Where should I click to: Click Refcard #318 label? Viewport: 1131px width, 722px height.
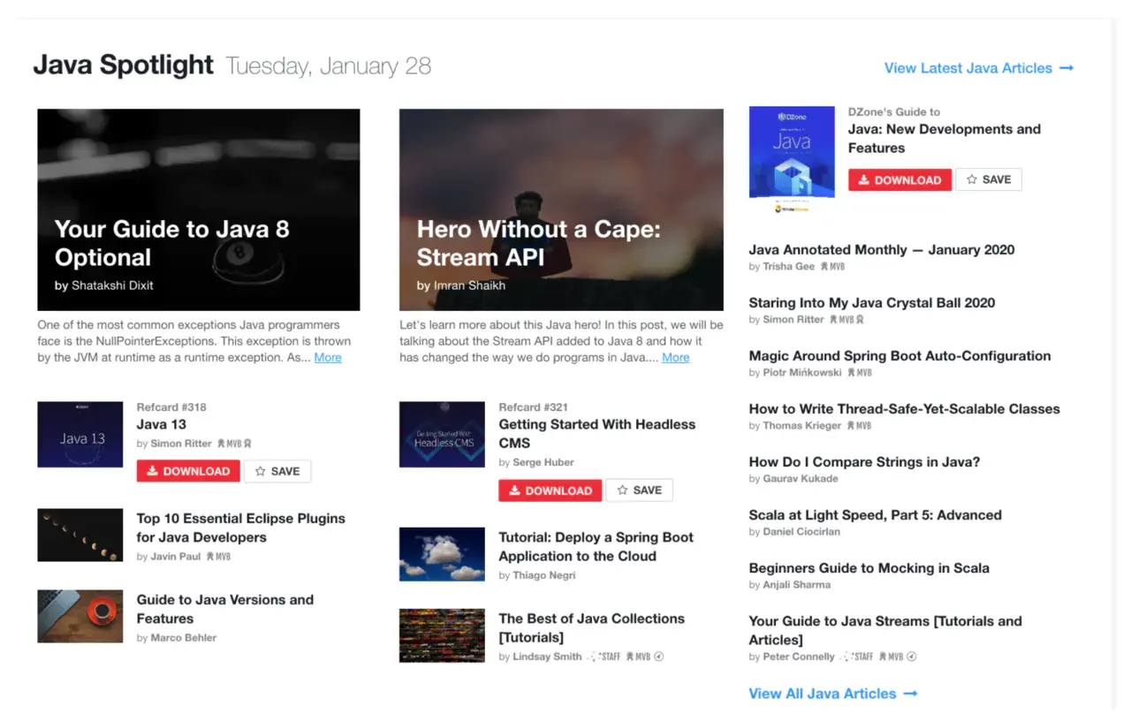tap(171, 407)
